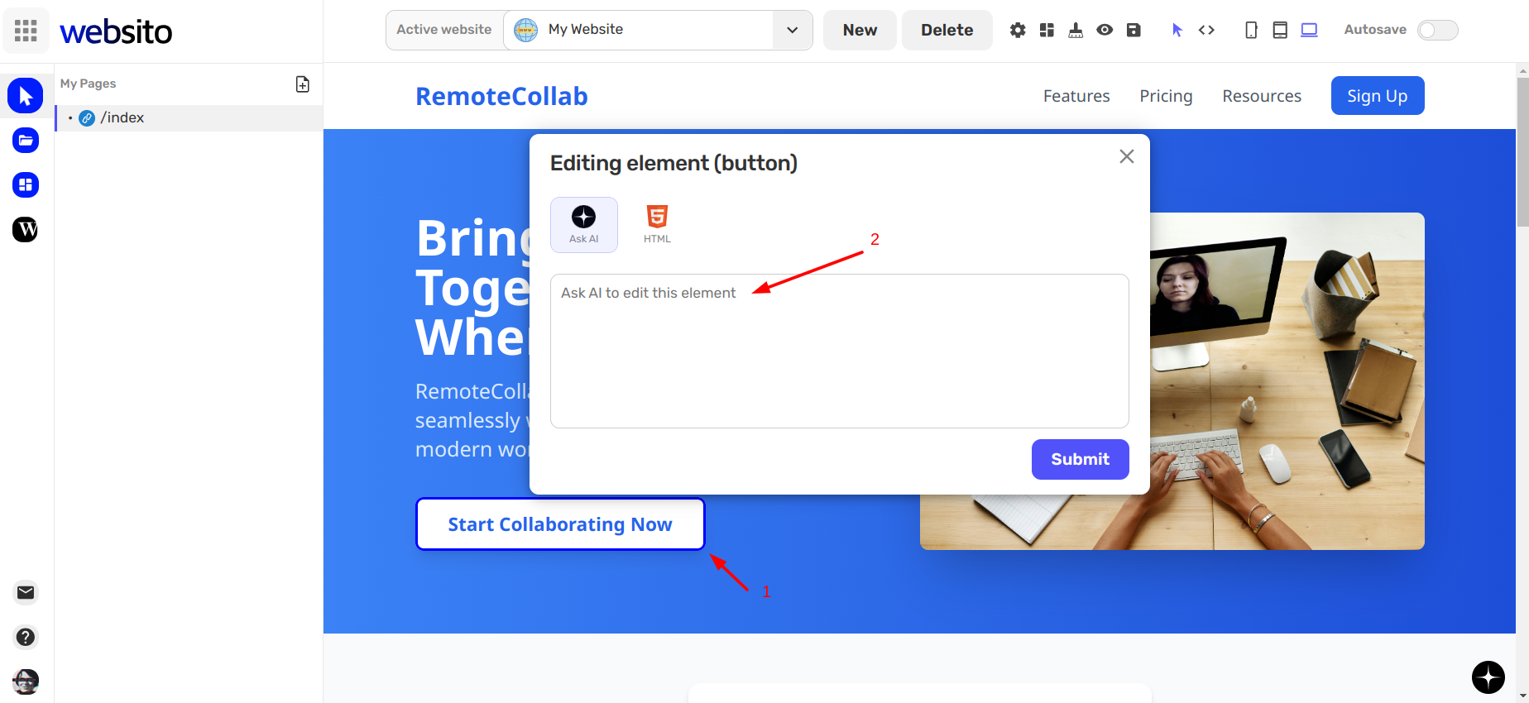This screenshot has width=1529, height=703.
Task: Click the Sign Up button
Action: coord(1378,96)
